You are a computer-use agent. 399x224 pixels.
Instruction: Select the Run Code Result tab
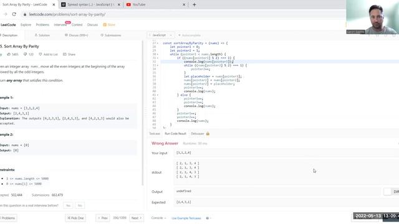[175, 134]
